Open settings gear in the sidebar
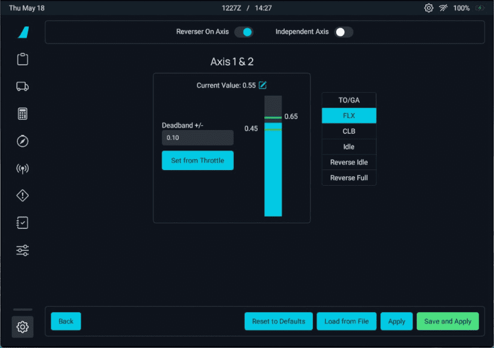The width and height of the screenshot is (494, 348). [23, 326]
